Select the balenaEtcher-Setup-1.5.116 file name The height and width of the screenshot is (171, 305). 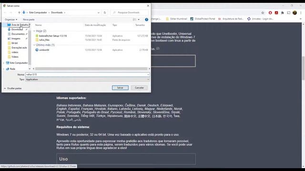point(53,36)
